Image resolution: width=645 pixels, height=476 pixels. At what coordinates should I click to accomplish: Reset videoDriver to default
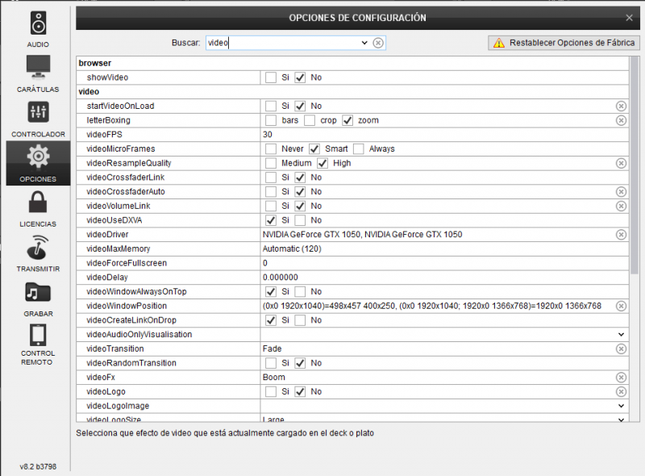coord(621,235)
